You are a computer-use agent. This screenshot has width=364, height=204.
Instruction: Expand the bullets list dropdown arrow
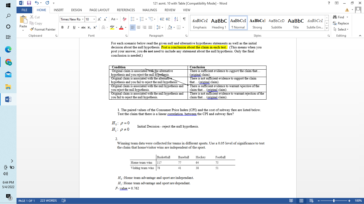[x=137, y=19]
